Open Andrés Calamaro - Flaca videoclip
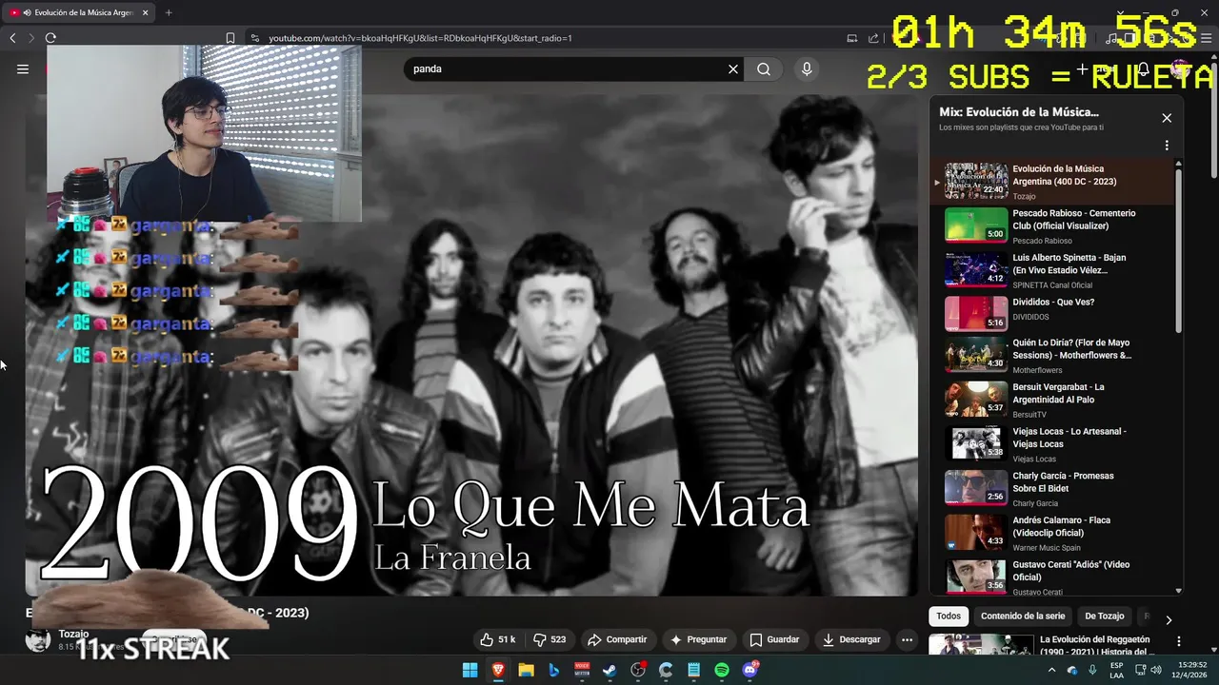Image resolution: width=1219 pixels, height=685 pixels. (1052, 536)
